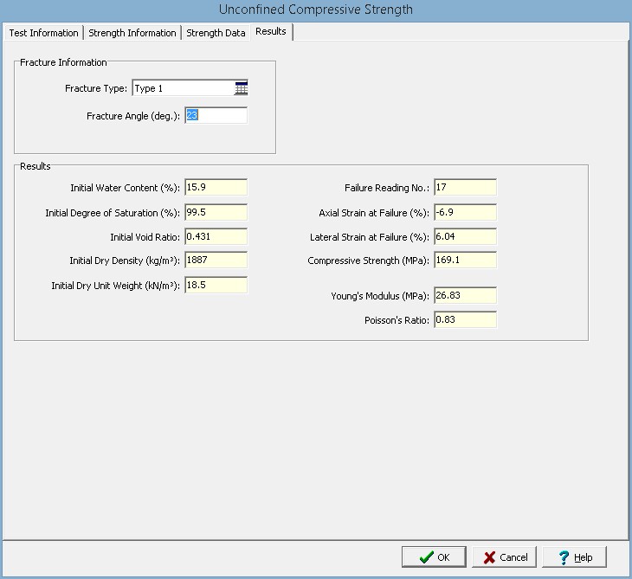Switch to the Test Information tab

click(43, 33)
